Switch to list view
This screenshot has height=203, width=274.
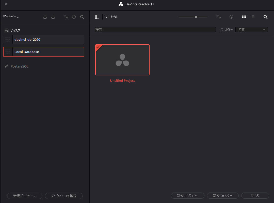click(252, 17)
